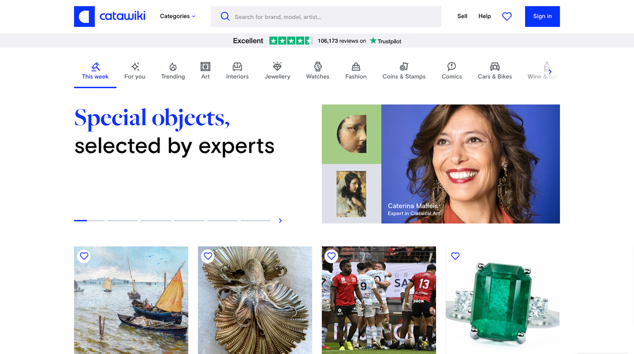Favourite the silver octopus shell lot

coord(208,256)
